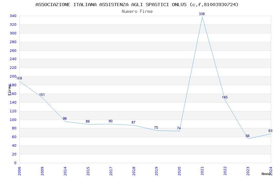
Task: Click the x-axis year label 2021
Action: [202, 171]
